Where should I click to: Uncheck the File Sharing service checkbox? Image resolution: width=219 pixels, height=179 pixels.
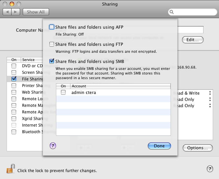click(14, 79)
